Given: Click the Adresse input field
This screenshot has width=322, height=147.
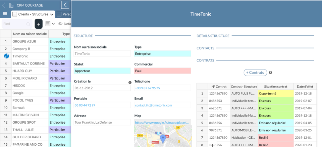Looking at the screenshot, I should pyautogui.click(x=102, y=123).
